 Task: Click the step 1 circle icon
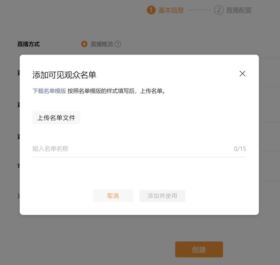pos(151,10)
